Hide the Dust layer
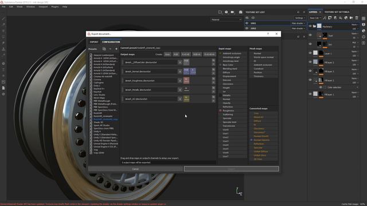Image resolution: width=367 pixels, height=206 pixels. 310,35
